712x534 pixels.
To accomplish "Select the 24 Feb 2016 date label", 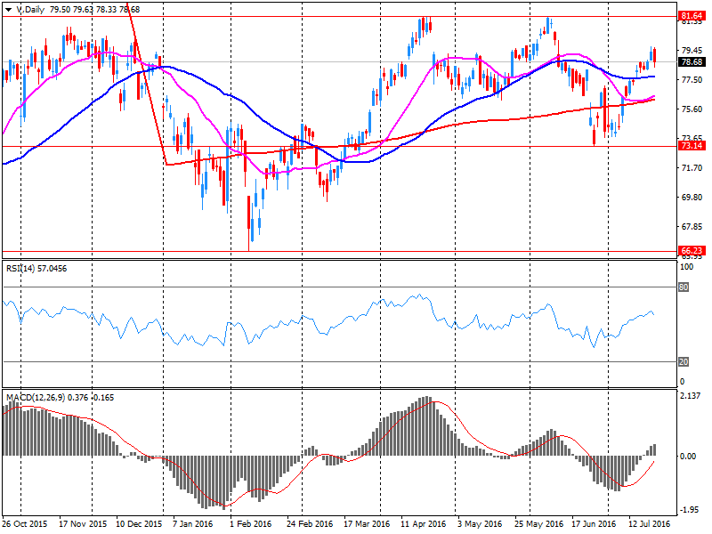I will [x=310, y=523].
